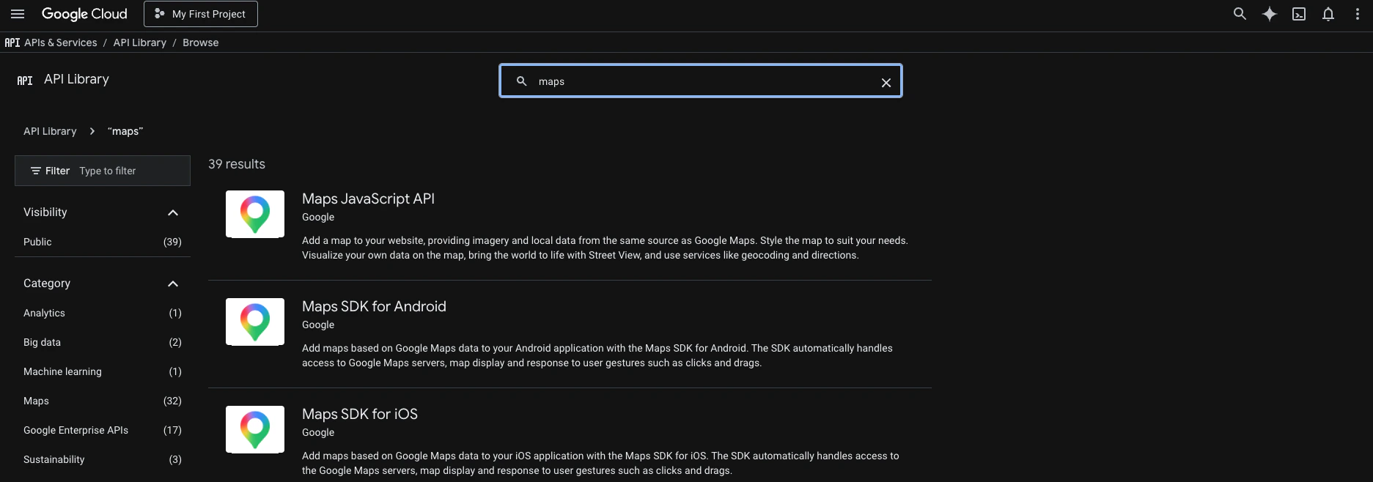Click the Visibility section heading
The width and height of the screenshot is (1373, 482).
tap(45, 212)
